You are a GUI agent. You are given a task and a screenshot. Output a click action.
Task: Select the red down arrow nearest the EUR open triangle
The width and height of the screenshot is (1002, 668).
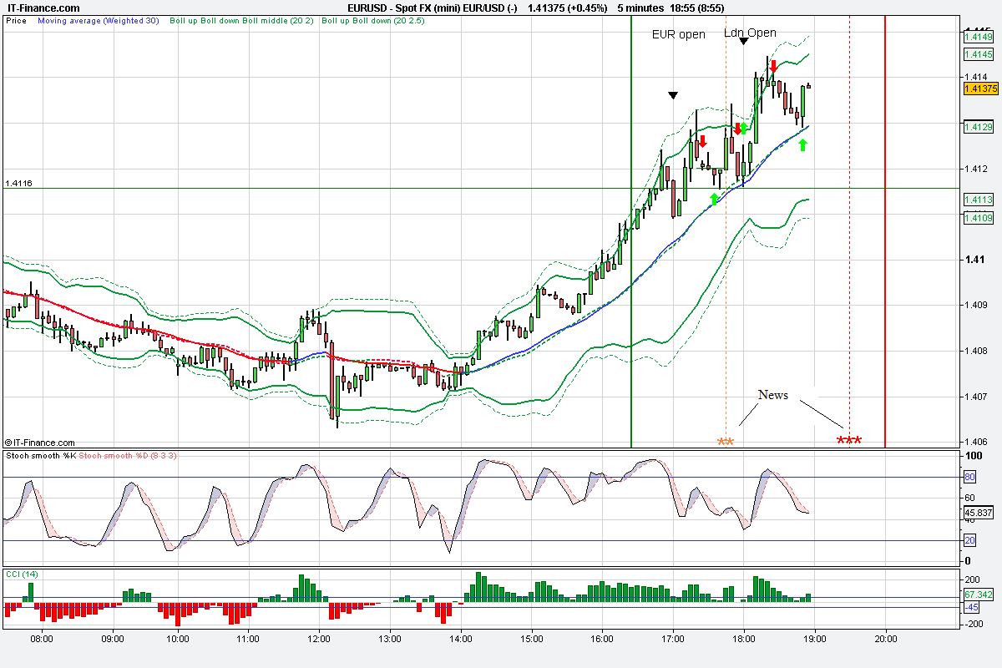pos(703,142)
